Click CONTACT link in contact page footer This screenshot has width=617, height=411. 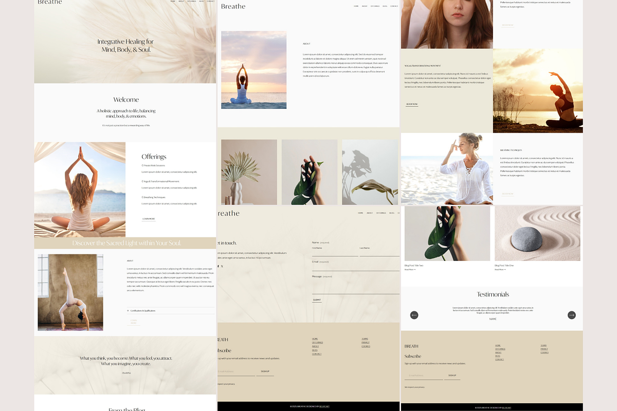pyautogui.click(x=317, y=354)
